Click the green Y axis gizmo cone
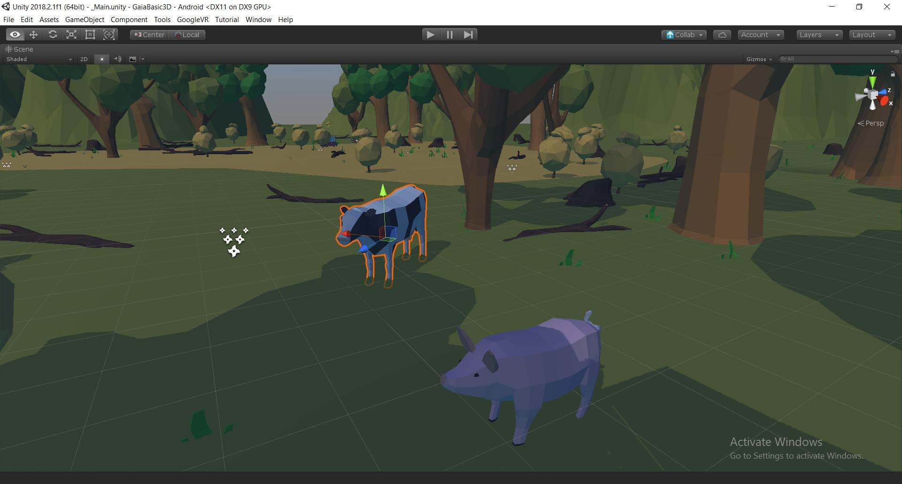 [x=872, y=82]
